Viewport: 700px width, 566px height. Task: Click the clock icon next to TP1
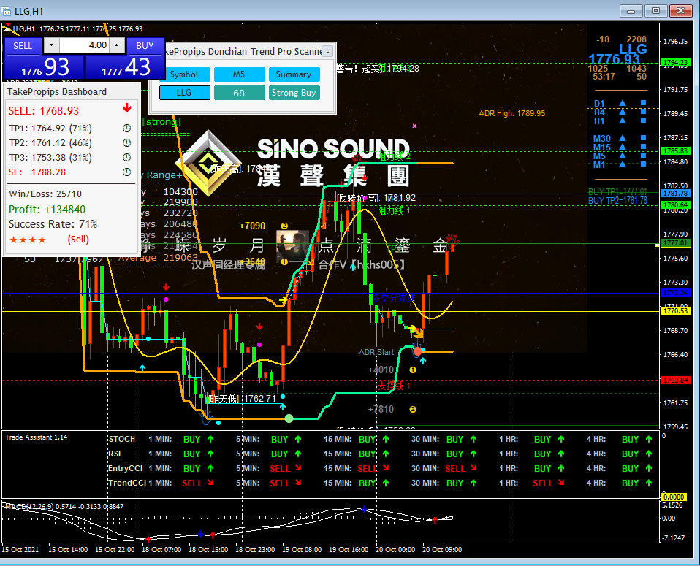tap(127, 129)
